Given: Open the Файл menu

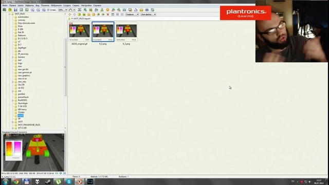Looking at the screenshot, I should click(5, 6).
